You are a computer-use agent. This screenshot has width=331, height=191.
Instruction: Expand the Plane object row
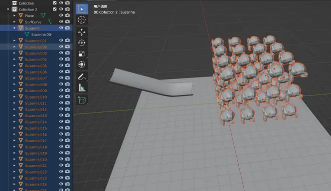[x=15, y=15]
